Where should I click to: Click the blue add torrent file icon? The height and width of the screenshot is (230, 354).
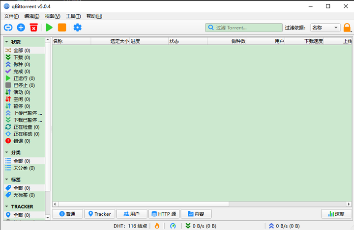tap(21, 28)
